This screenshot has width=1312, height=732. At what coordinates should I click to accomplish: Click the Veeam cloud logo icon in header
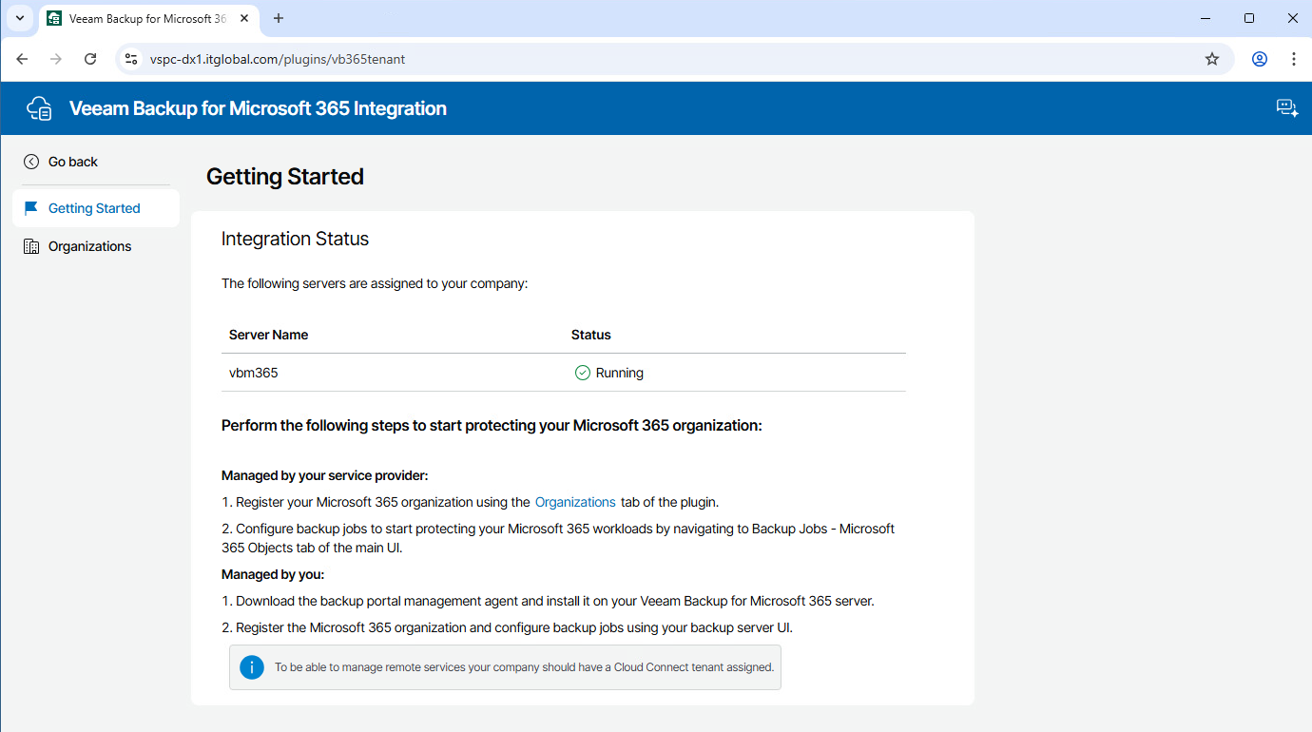40,108
